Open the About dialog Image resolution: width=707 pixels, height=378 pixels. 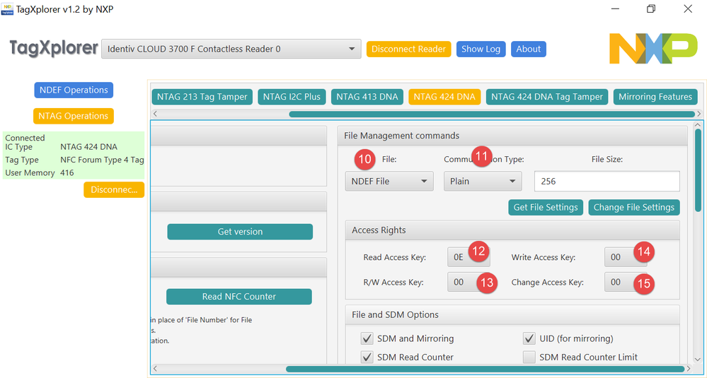pos(529,49)
